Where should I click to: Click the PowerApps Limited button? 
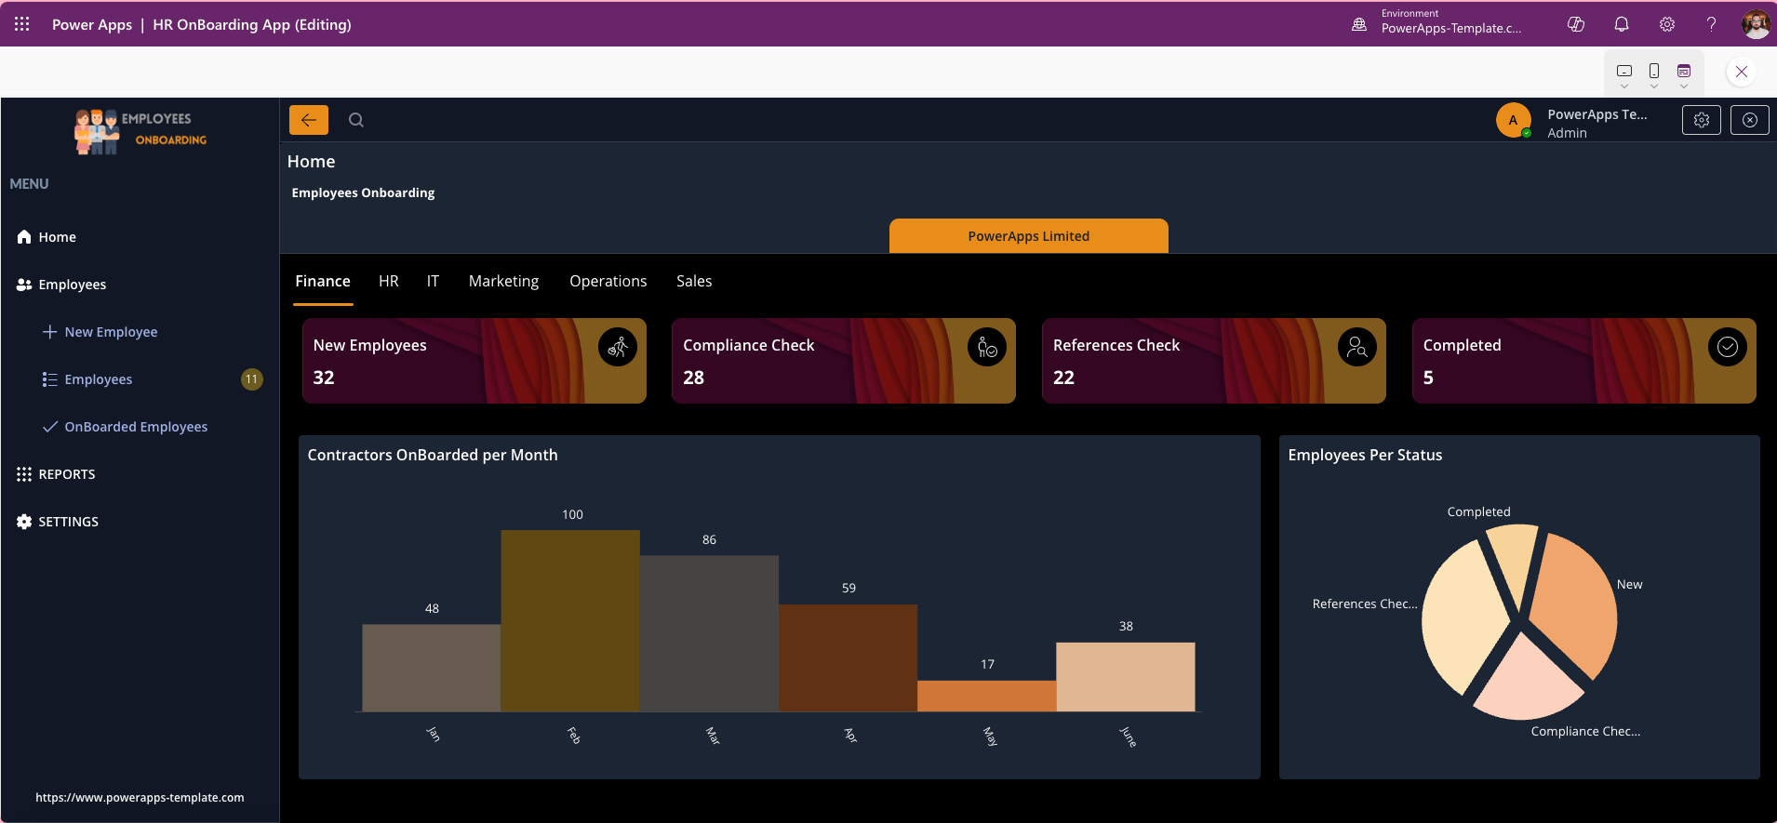pyautogui.click(x=1028, y=236)
